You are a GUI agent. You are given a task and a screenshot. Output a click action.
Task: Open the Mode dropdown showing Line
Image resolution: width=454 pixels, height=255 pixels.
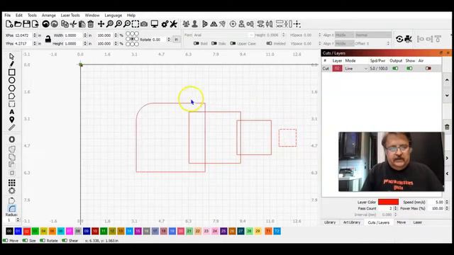(356, 69)
